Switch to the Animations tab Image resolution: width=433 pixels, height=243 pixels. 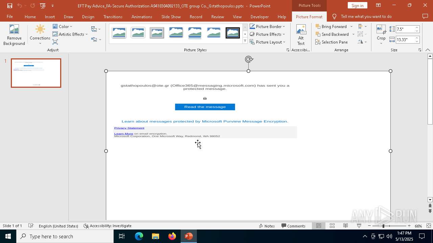coord(142,17)
